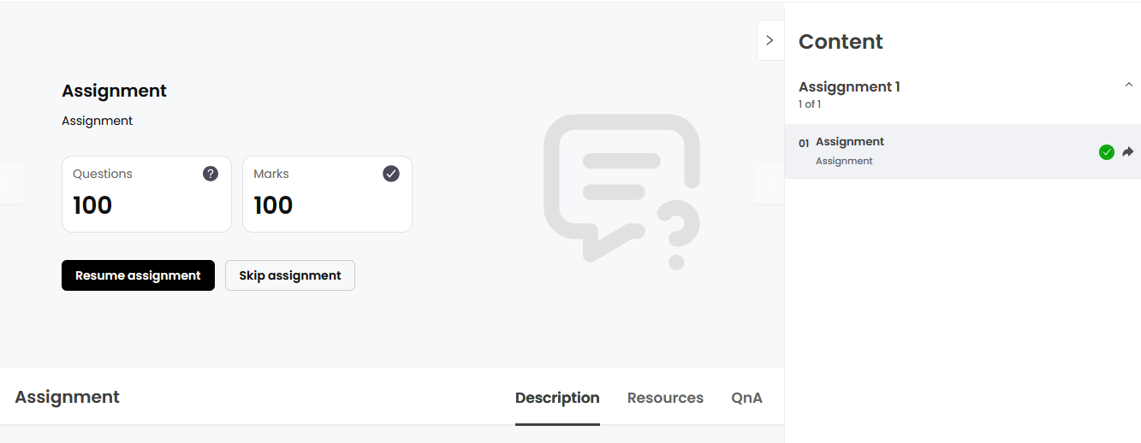This screenshot has height=443, width=1141.
Task: Click the Questions count card
Action: pyautogui.click(x=146, y=194)
